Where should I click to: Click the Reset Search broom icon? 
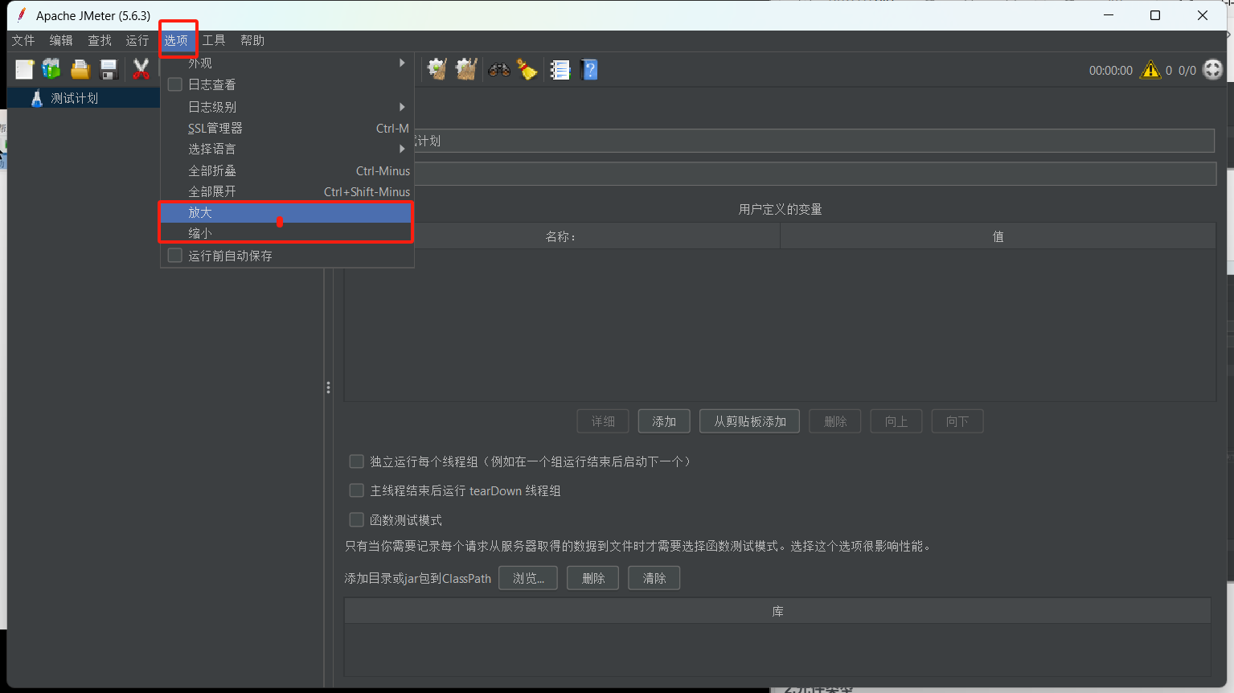pos(527,70)
